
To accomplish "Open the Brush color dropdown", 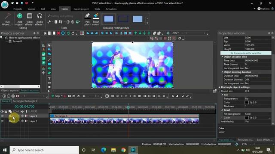I will pyautogui.click(x=96, y=19).
